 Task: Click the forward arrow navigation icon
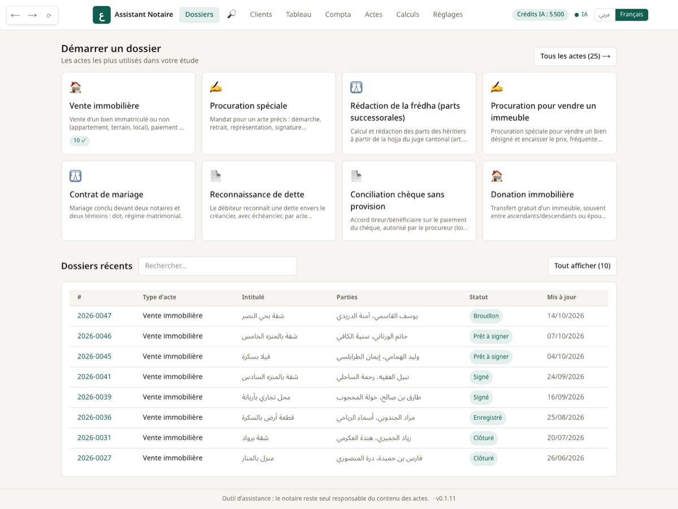(x=32, y=15)
